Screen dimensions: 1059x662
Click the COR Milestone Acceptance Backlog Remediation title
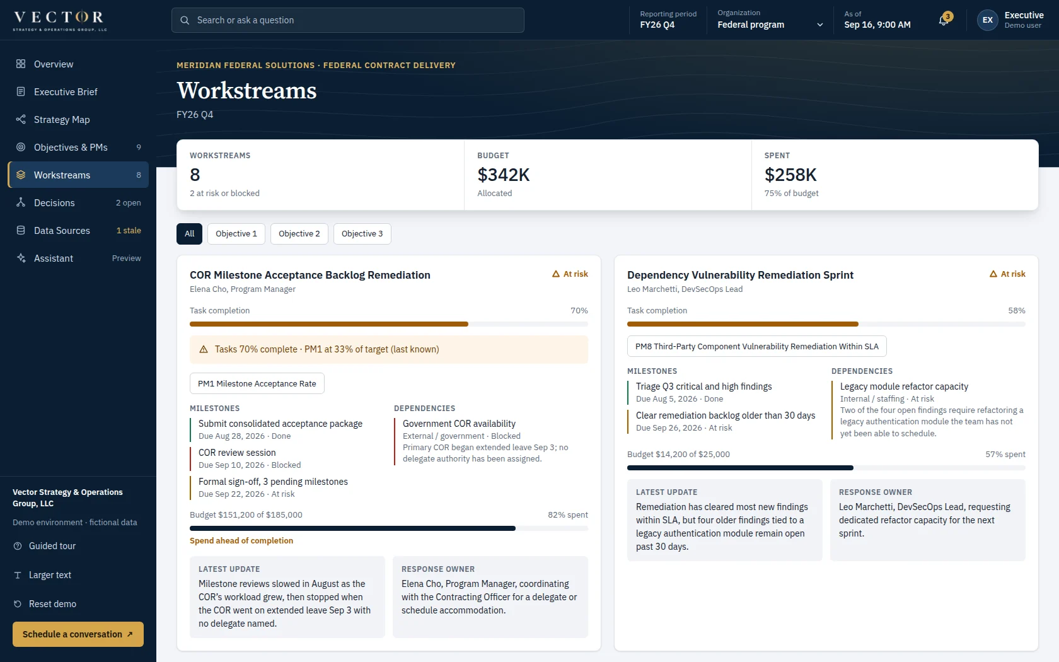pyautogui.click(x=310, y=275)
